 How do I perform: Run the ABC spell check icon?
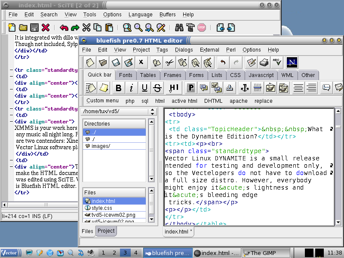[x=277, y=62]
